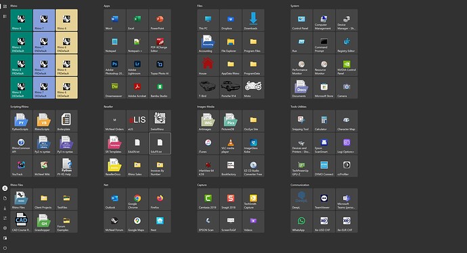Open the PowerPoint tile

(x=160, y=20)
